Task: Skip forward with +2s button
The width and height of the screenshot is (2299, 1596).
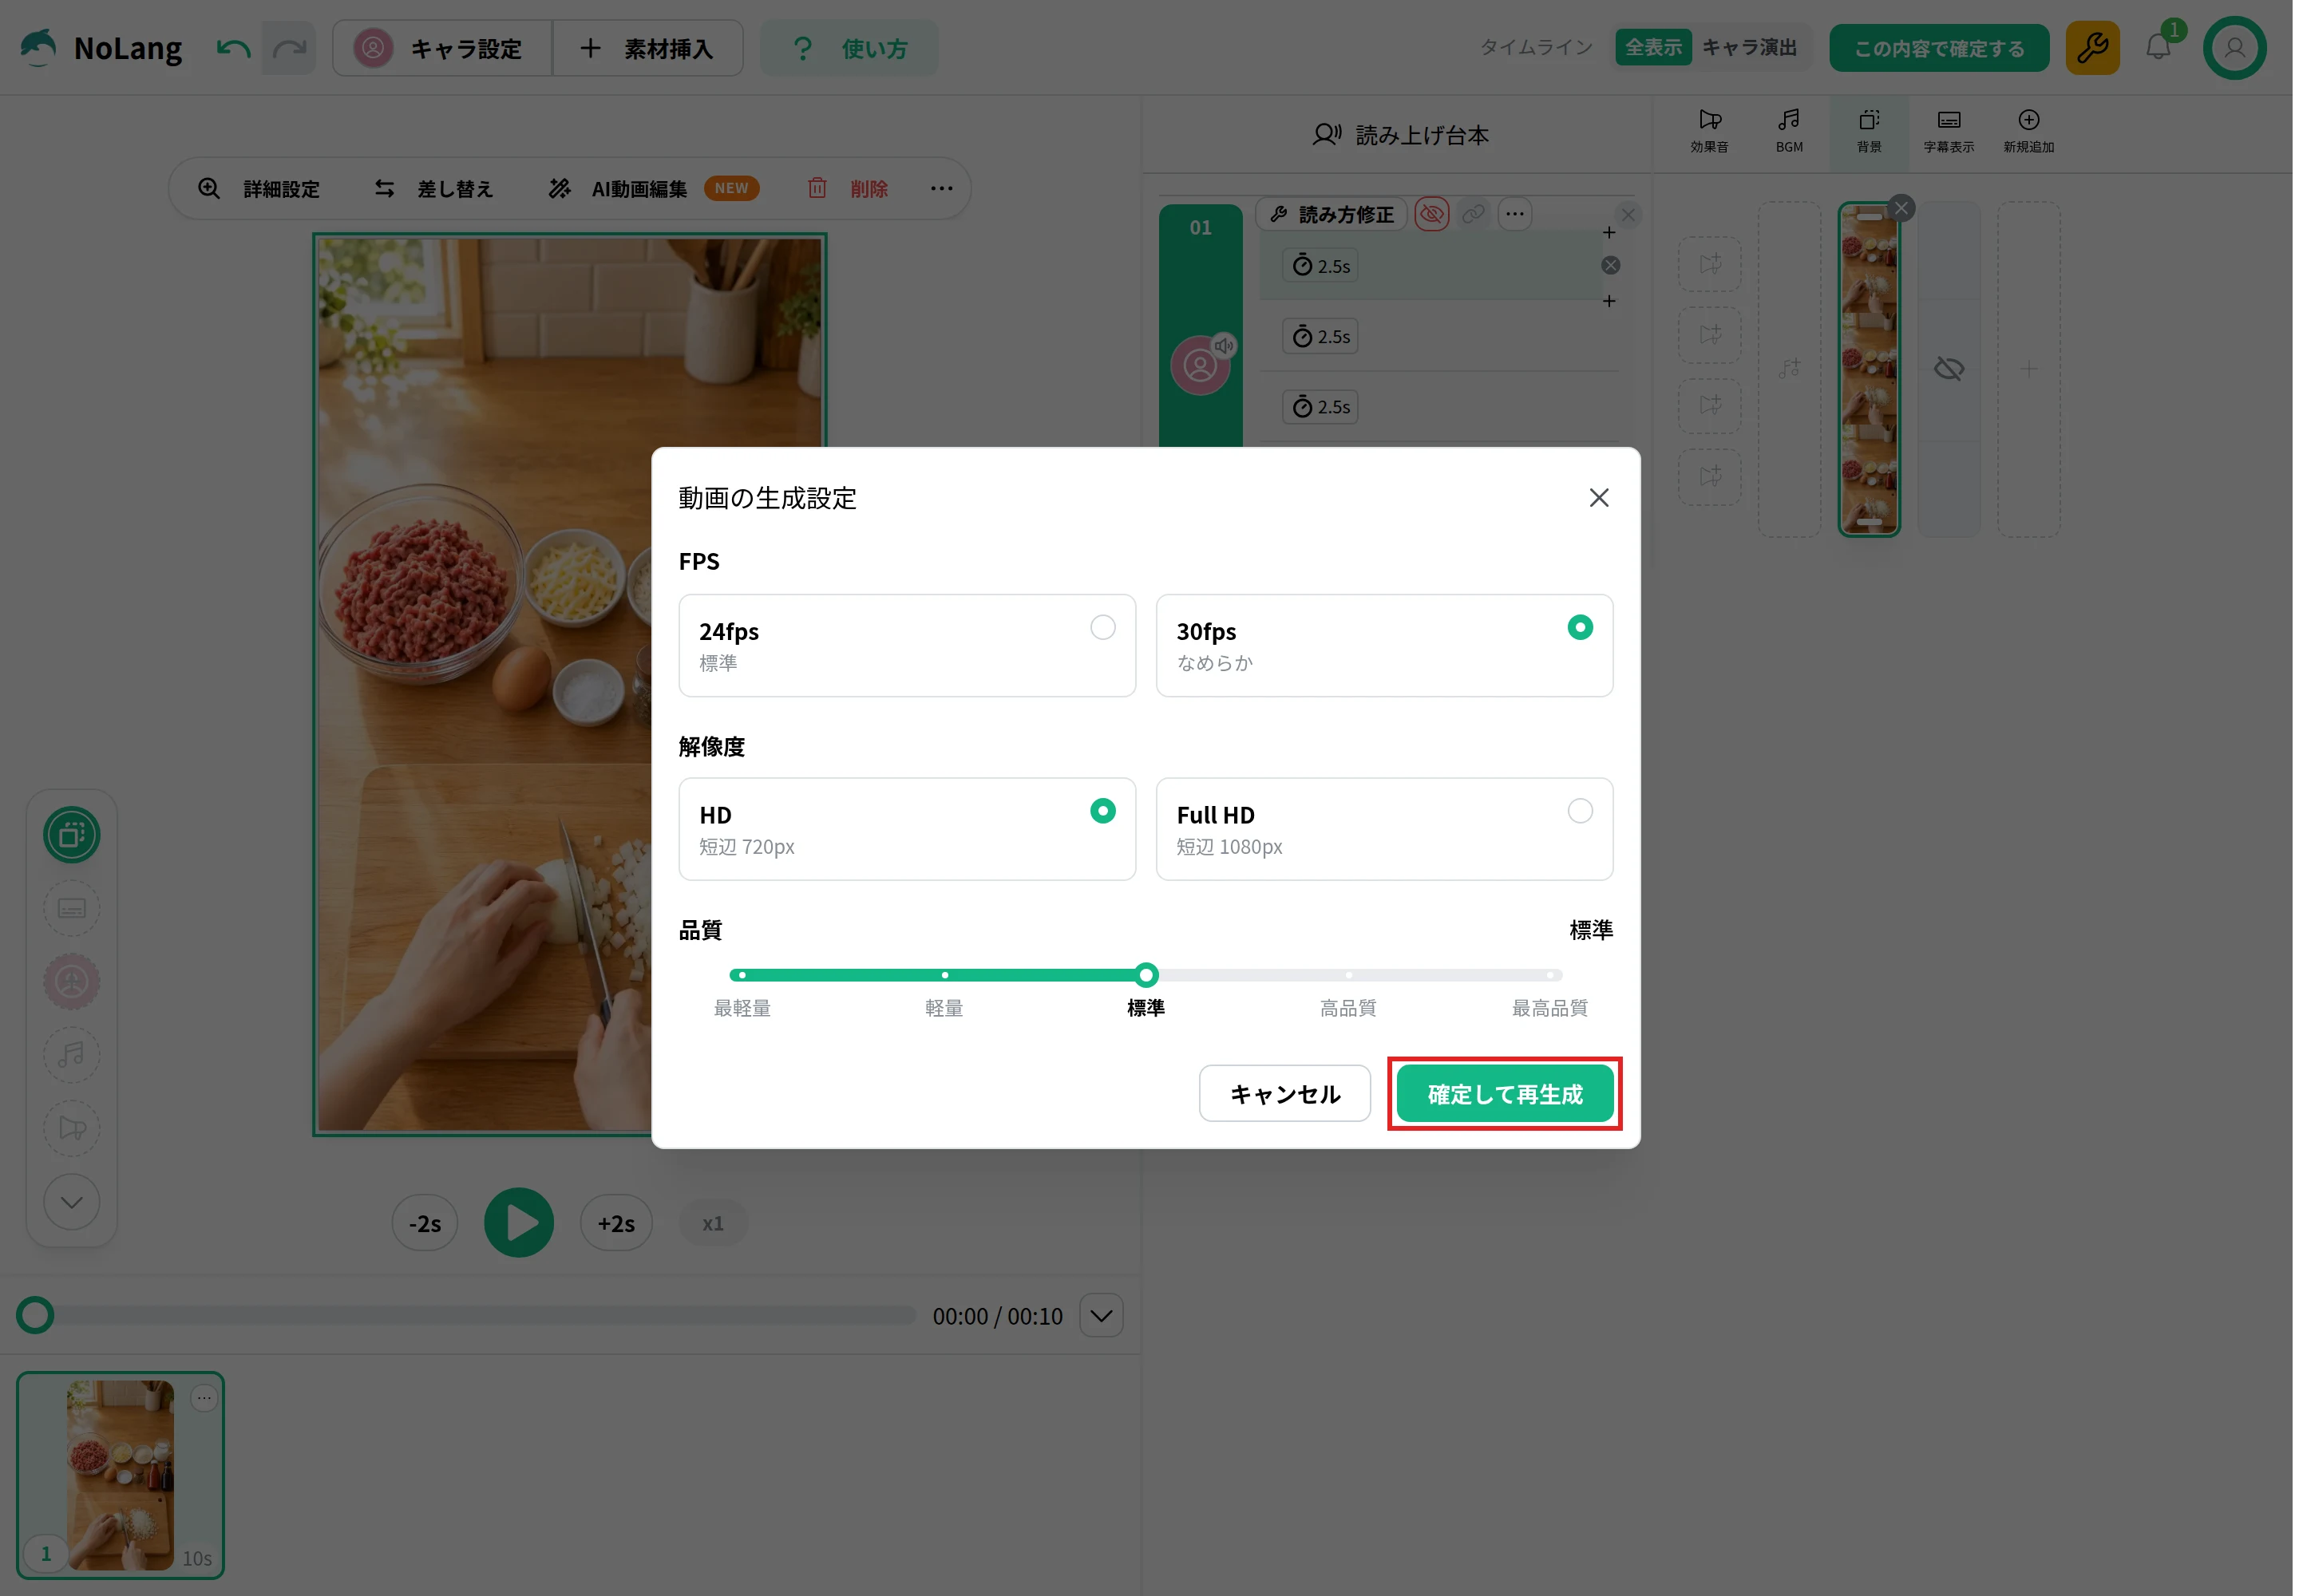Action: point(616,1223)
